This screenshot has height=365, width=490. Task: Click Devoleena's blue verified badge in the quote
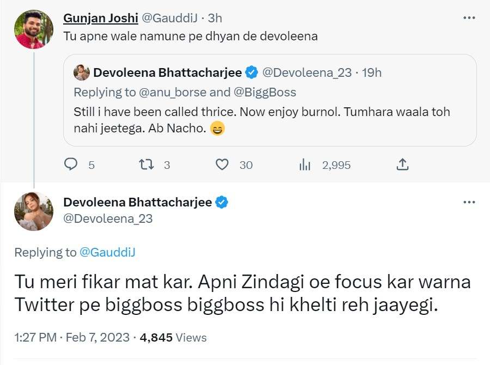click(x=251, y=72)
